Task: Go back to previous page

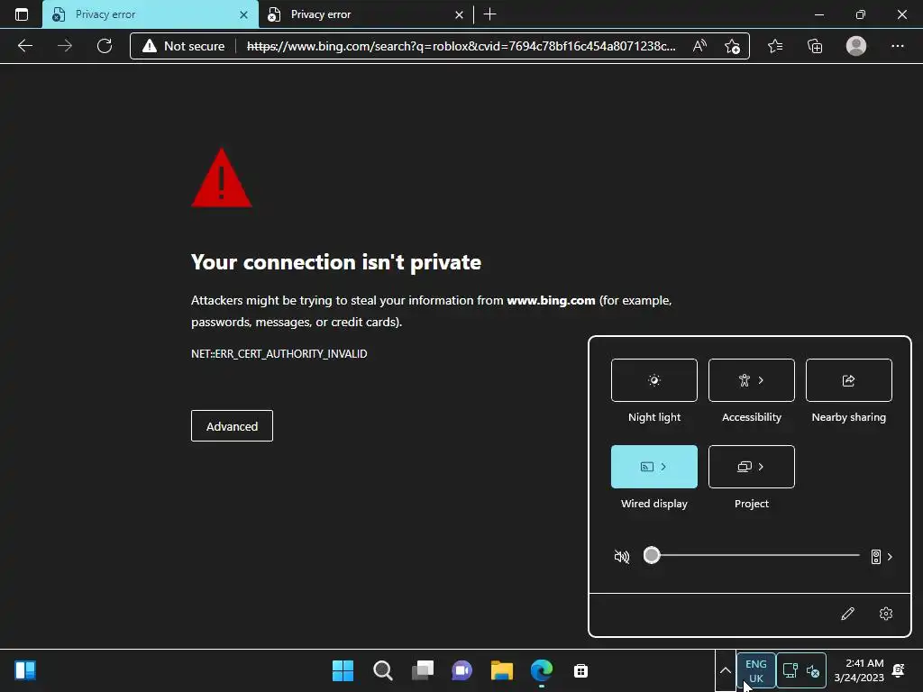Action: [24, 46]
